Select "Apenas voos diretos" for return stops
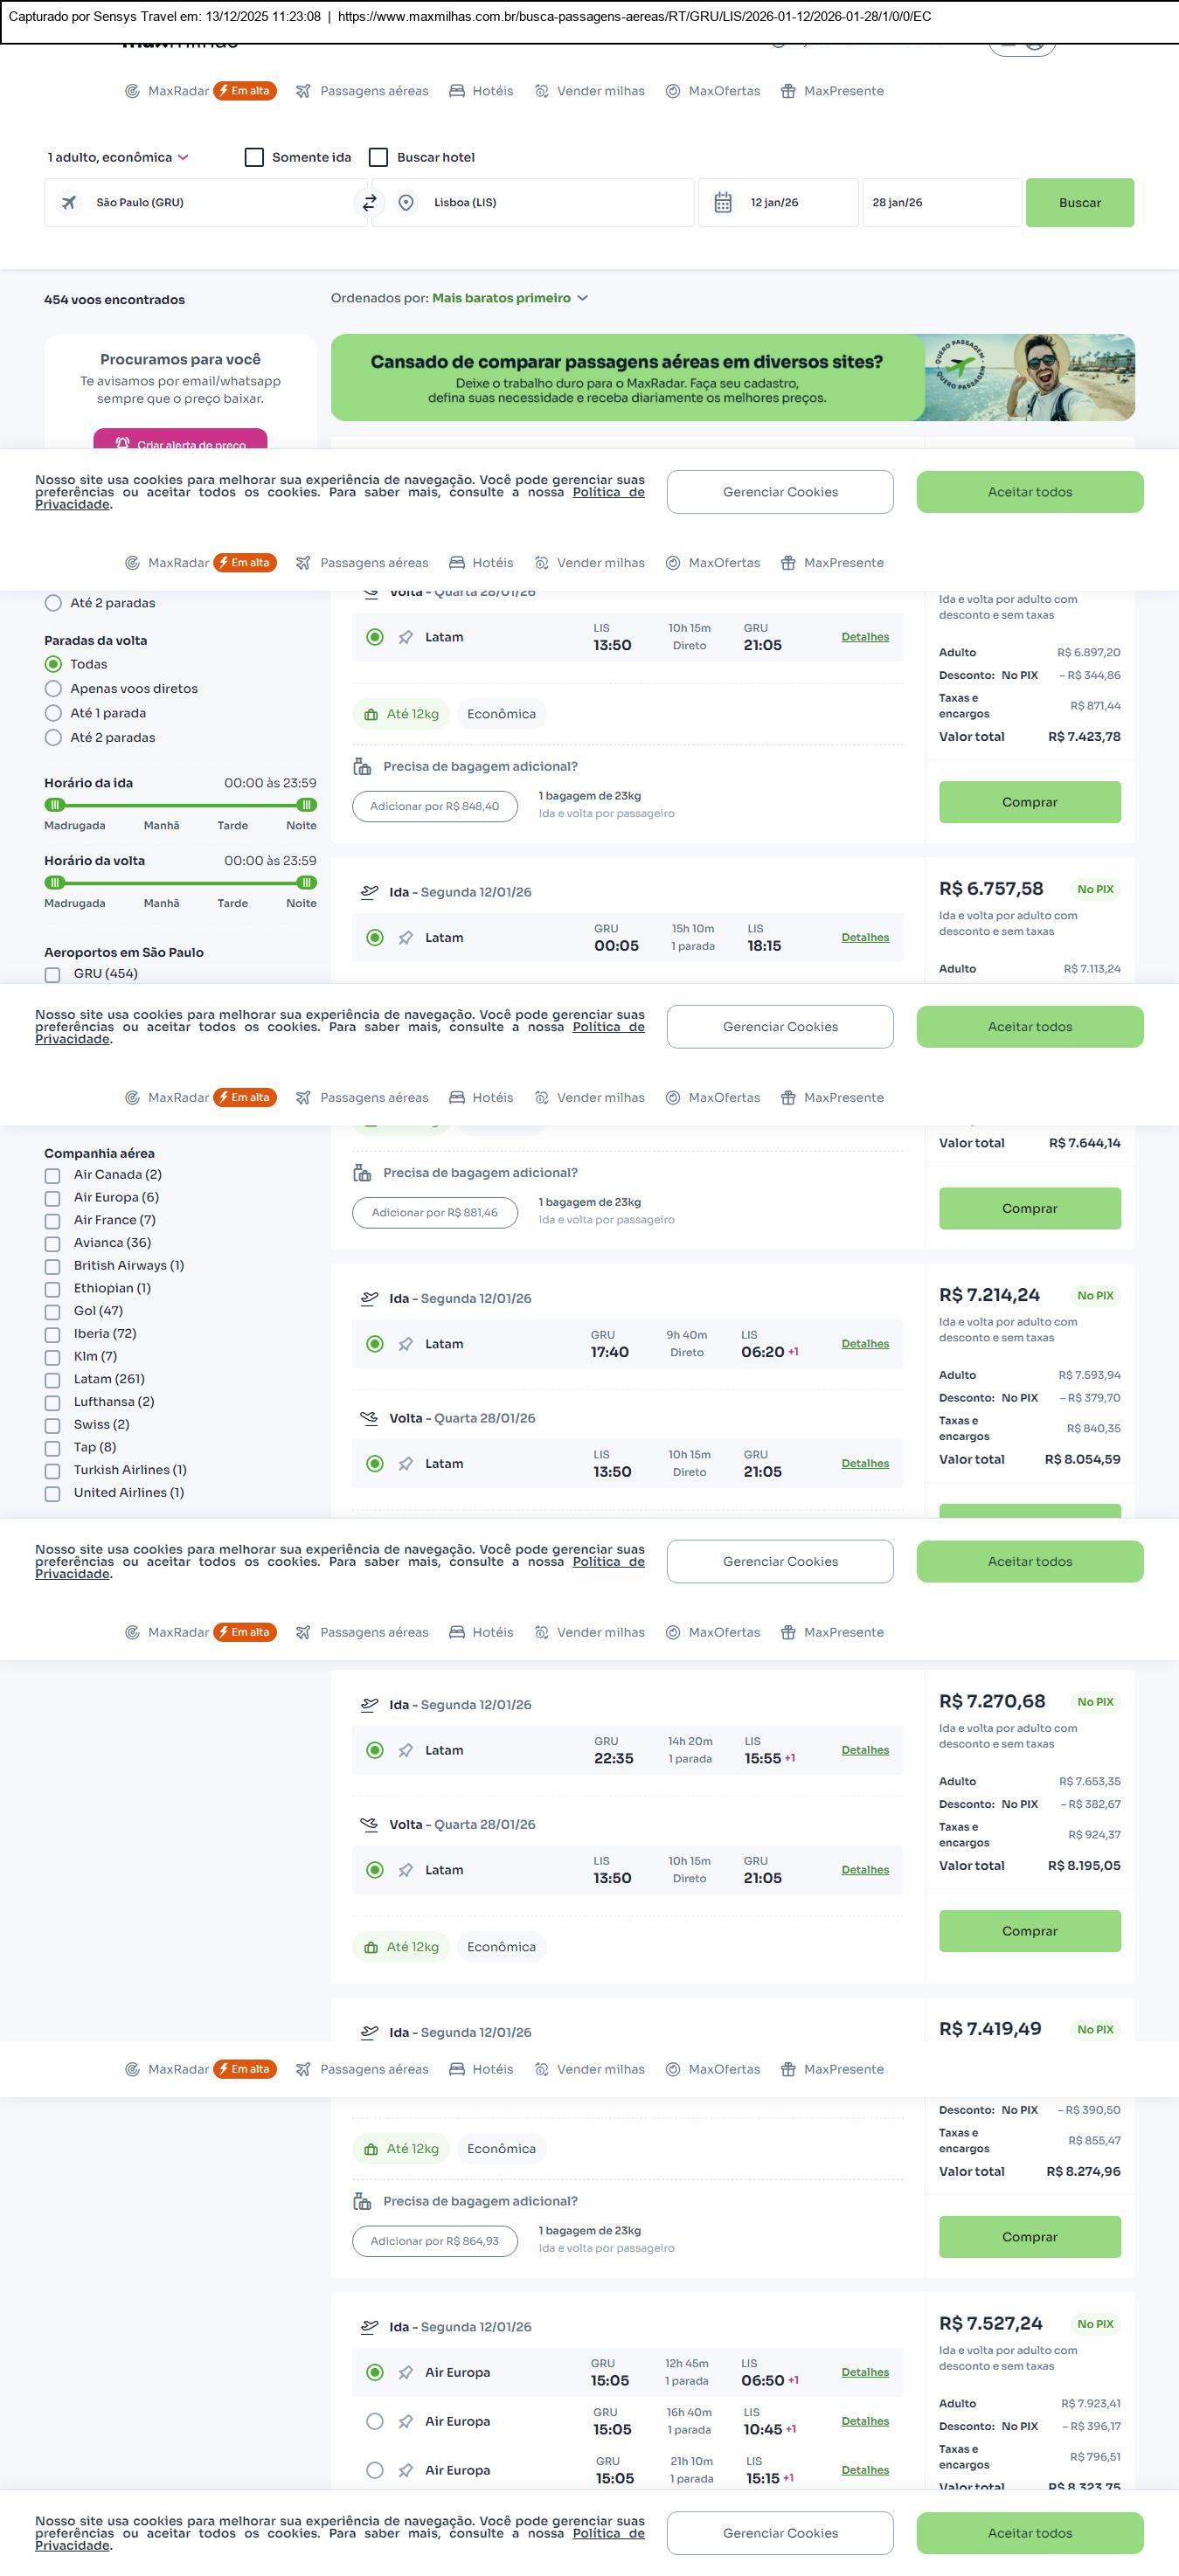This screenshot has width=1179, height=2576. coord(54,689)
